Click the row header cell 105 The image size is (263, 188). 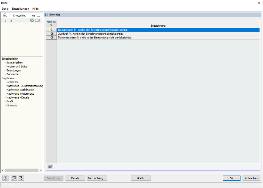[x=51, y=34]
